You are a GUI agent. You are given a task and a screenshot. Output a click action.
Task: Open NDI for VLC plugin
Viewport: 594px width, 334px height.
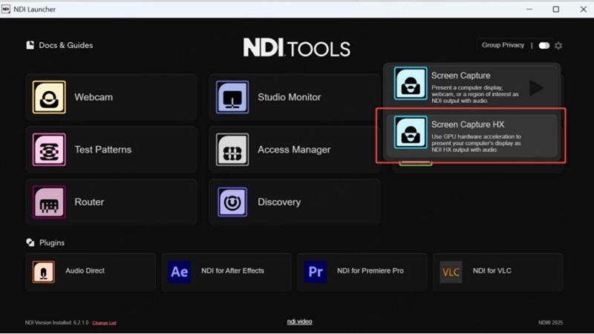coord(451,272)
